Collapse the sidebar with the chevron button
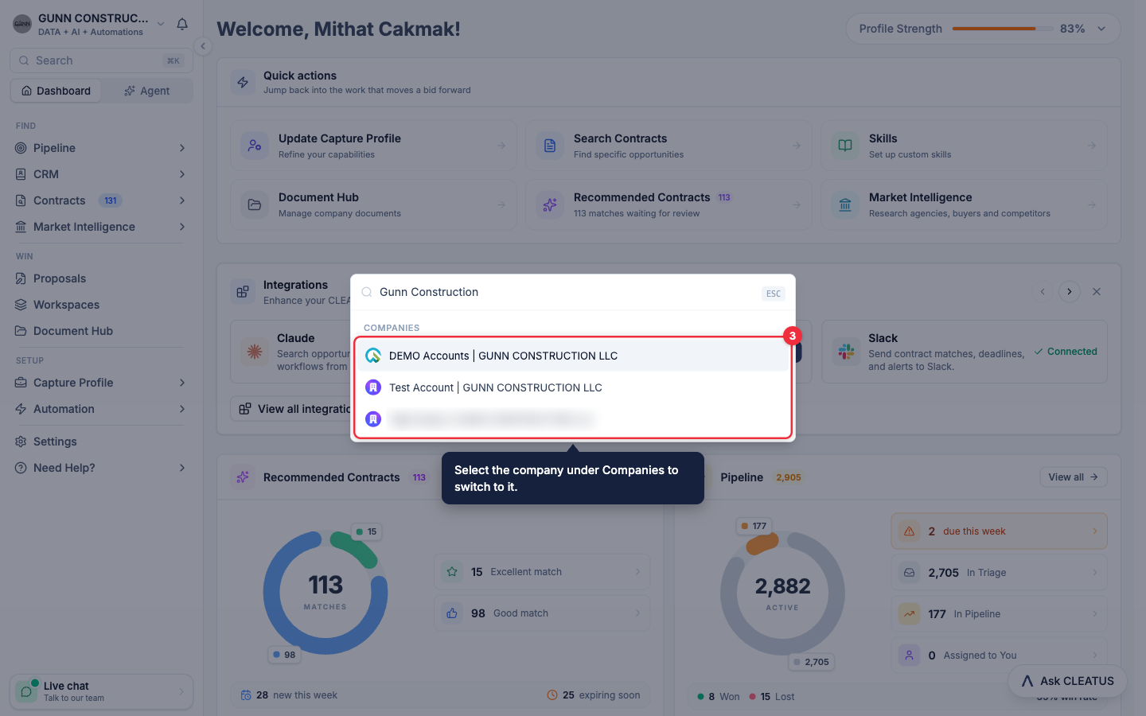 tap(203, 46)
